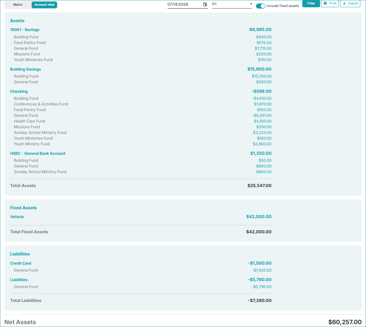Select Conferences & Activities Fund row
366x327 pixels.
click(x=41, y=104)
